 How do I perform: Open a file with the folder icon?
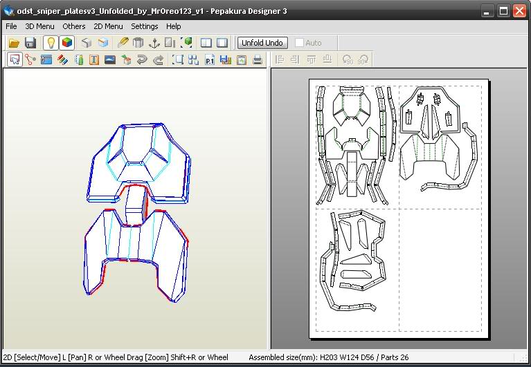(14, 43)
